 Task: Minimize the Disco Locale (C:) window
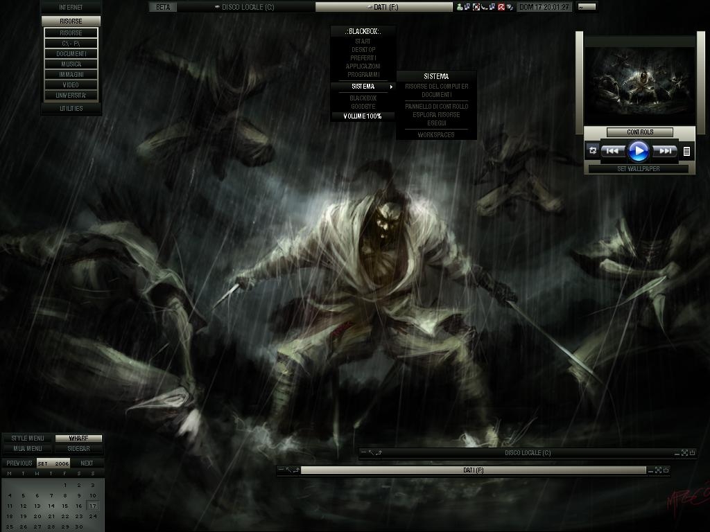[x=677, y=453]
